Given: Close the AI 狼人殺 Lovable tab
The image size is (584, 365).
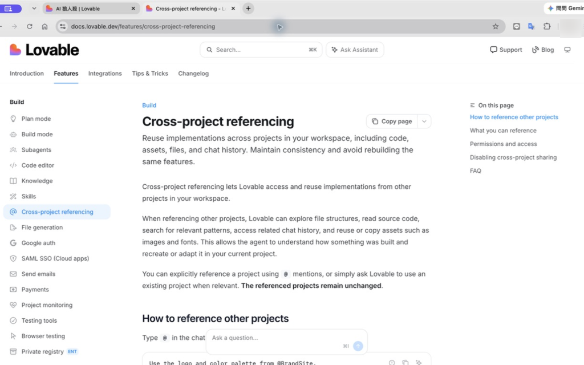Looking at the screenshot, I should pyautogui.click(x=133, y=9).
